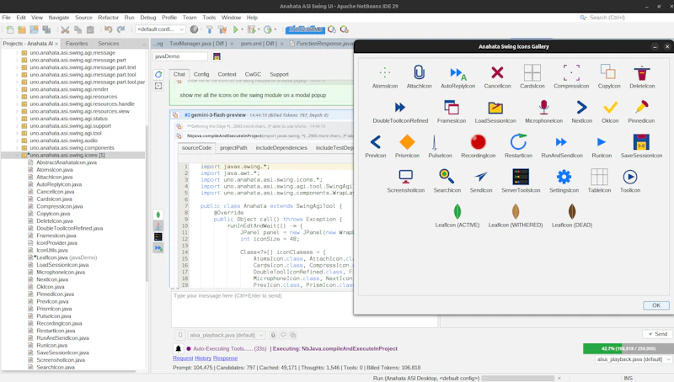The height and width of the screenshot is (382, 674).
Task: Open the Config tab in chat panel
Action: [201, 74]
